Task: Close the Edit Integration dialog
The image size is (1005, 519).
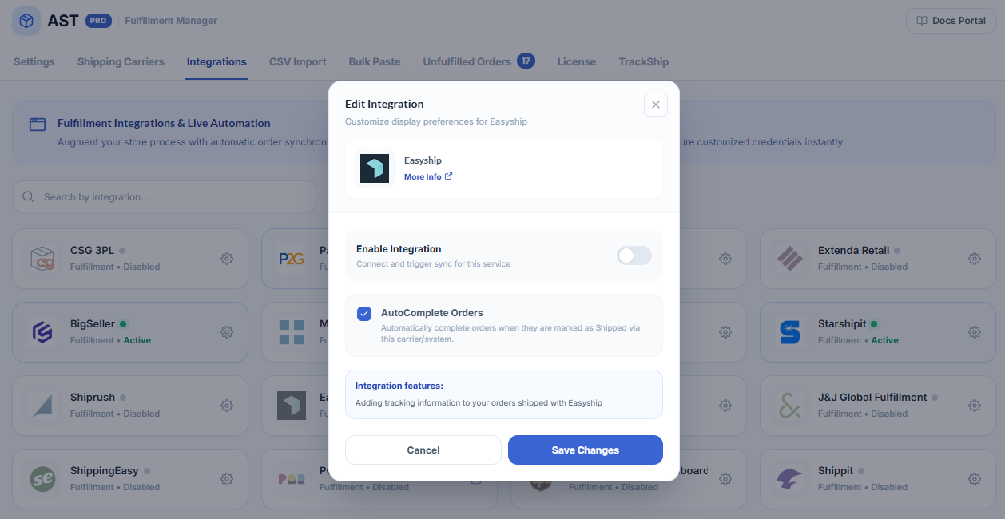Action: coord(655,105)
